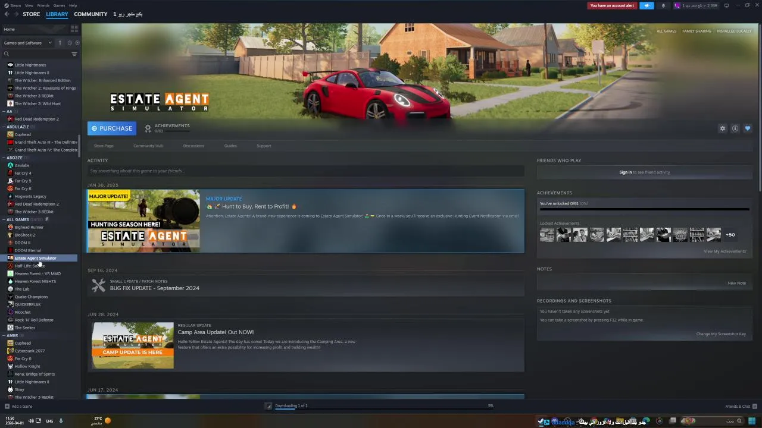
Task: Click the say something activity field
Action: 305,171
